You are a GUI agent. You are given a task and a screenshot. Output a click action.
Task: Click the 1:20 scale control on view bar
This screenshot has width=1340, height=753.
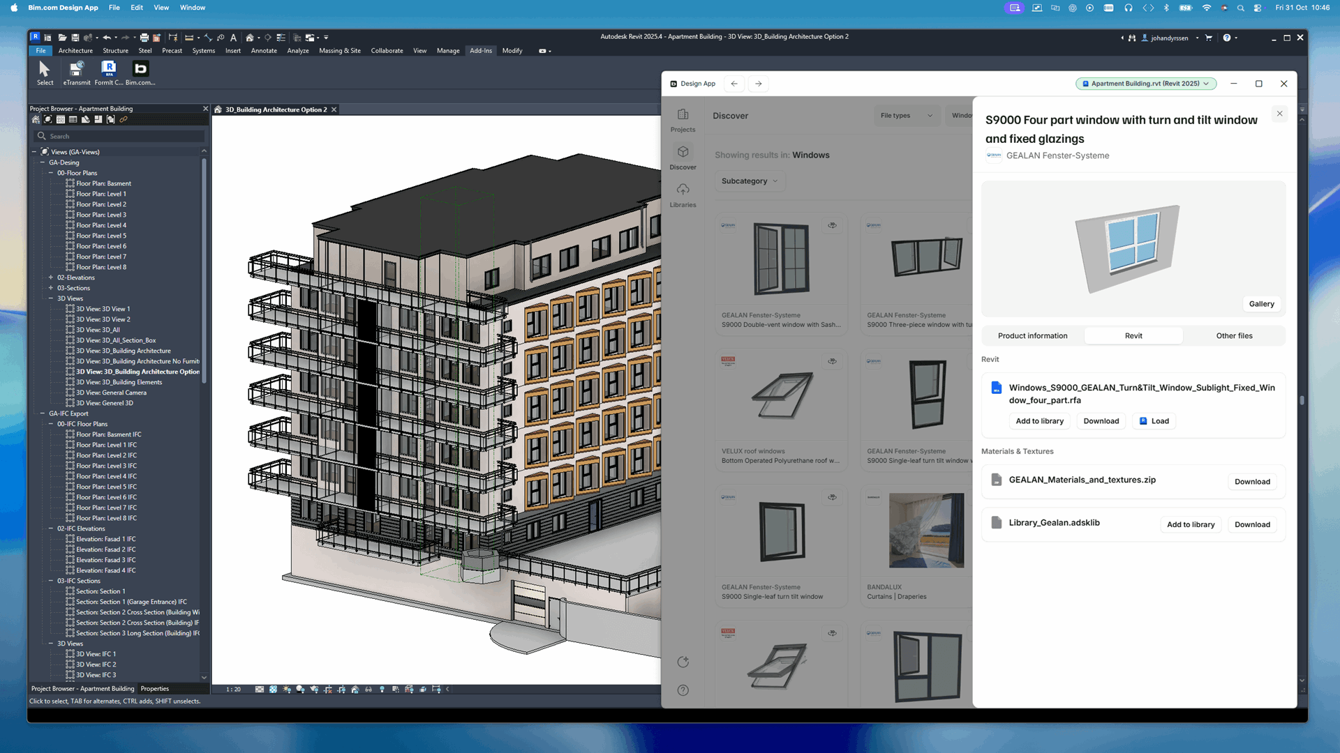point(232,689)
